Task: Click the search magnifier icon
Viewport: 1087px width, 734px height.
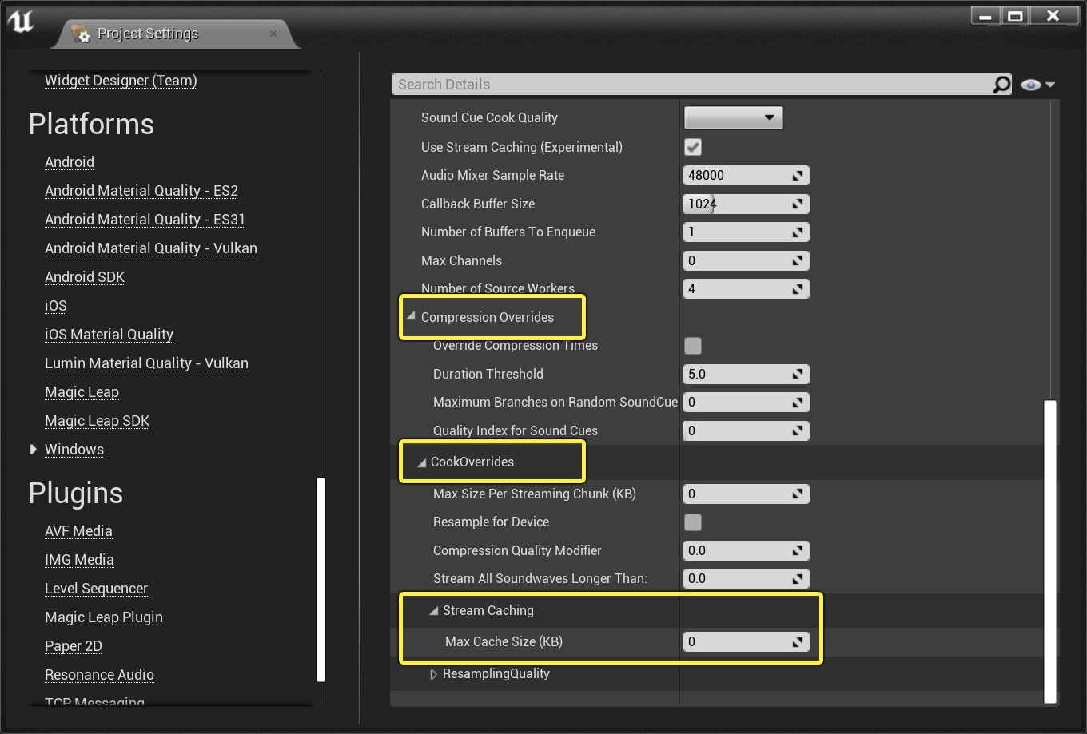Action: pos(1001,85)
